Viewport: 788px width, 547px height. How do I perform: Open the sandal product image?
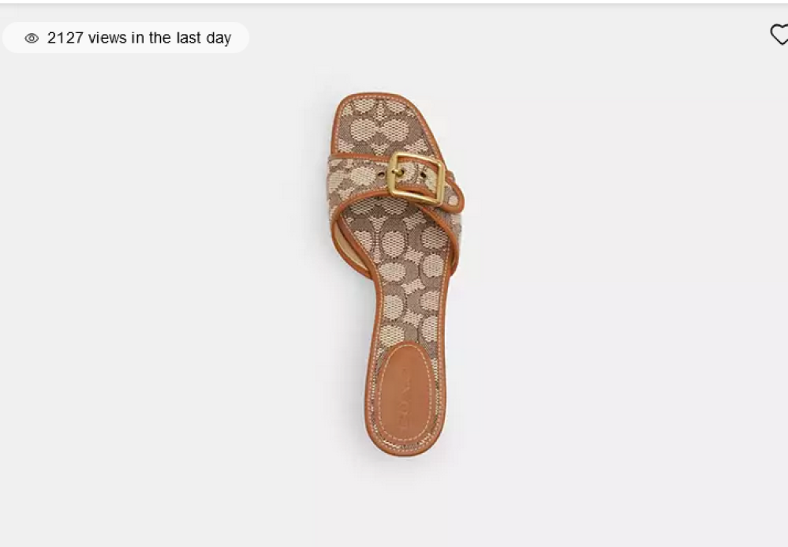(x=396, y=274)
